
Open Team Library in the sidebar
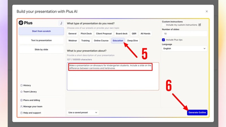click(30, 92)
